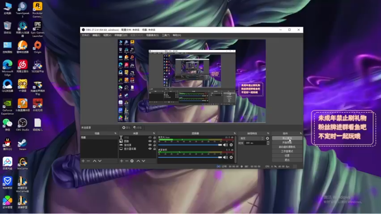This screenshot has height=214, width=381.
Task: Open the 回收站 recycle bin icon
Action: point(8,28)
